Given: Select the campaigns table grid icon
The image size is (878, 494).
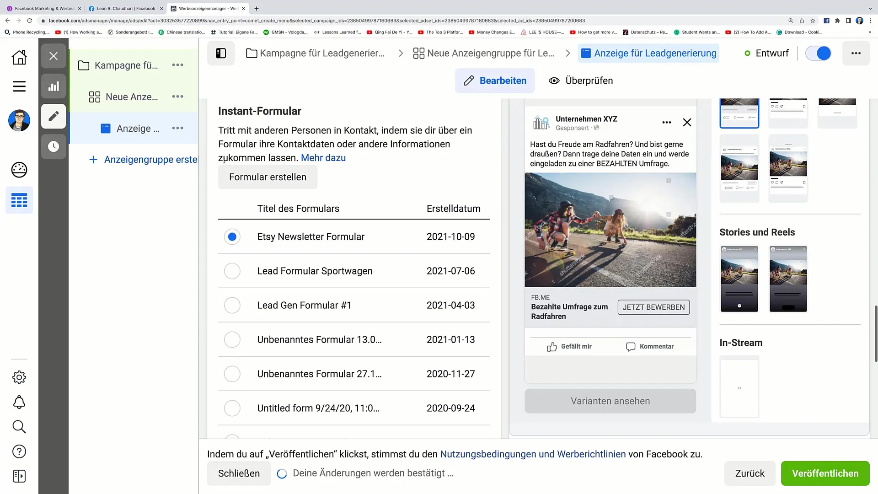Looking at the screenshot, I should pyautogui.click(x=19, y=200).
